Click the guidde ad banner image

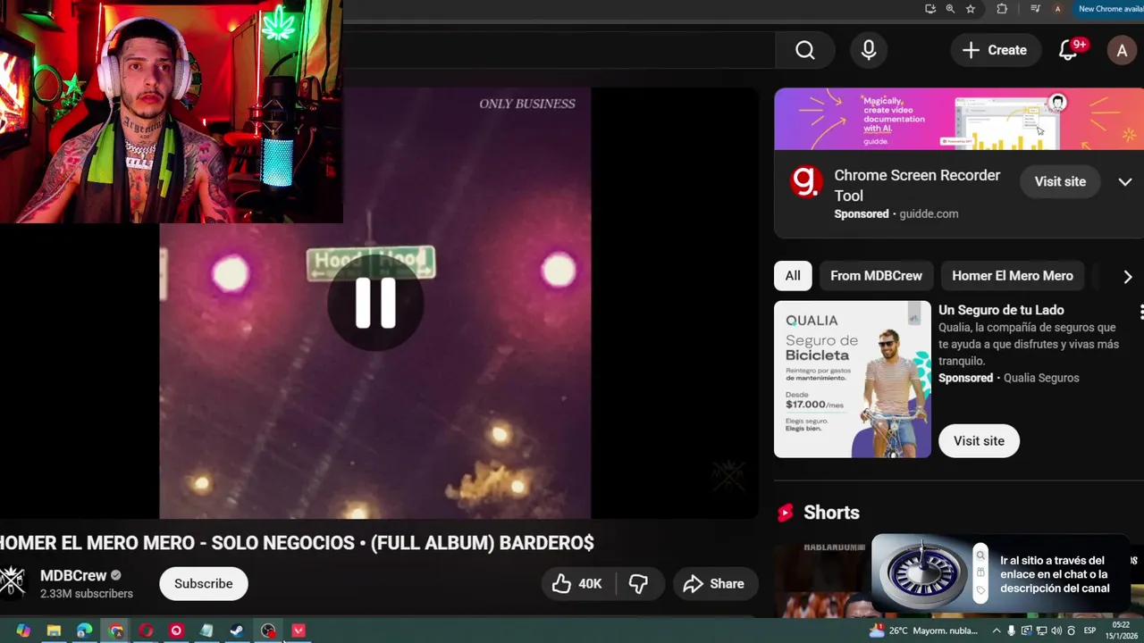959,119
